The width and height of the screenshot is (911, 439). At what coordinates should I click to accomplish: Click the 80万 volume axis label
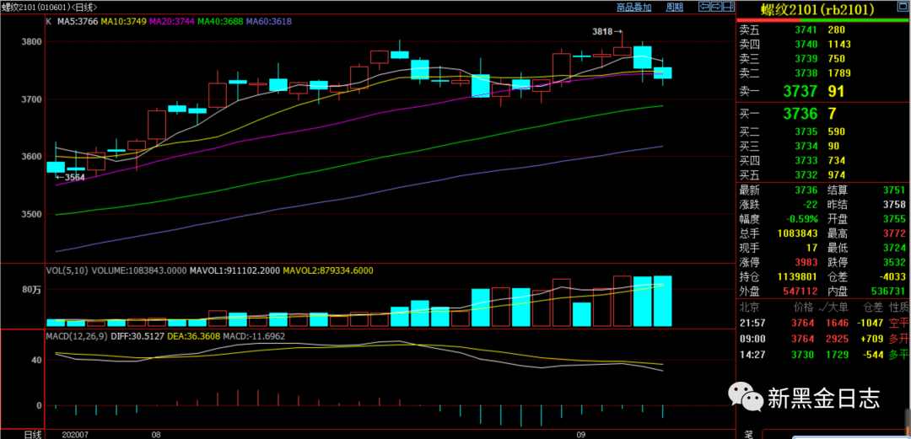point(33,291)
